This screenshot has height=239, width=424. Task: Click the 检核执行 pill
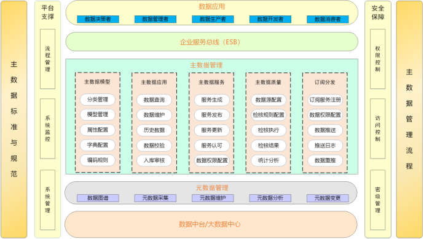pos(269,130)
